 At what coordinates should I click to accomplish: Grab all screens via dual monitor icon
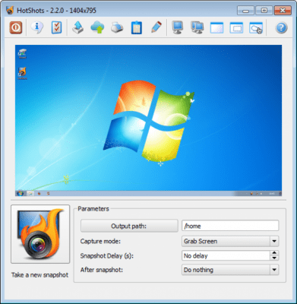click(x=197, y=27)
